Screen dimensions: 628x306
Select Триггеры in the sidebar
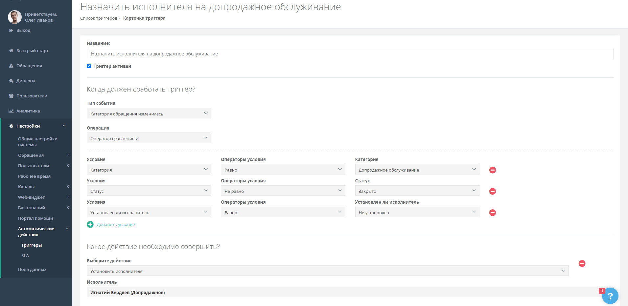[x=32, y=245]
